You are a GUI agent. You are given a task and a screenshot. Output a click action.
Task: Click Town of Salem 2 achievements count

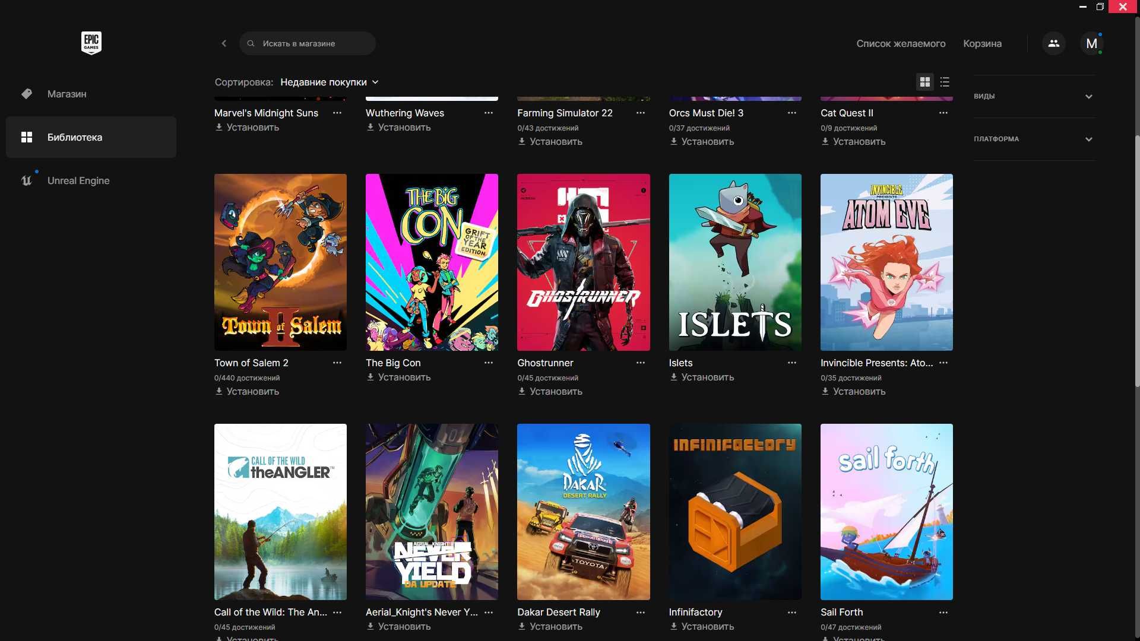(247, 377)
